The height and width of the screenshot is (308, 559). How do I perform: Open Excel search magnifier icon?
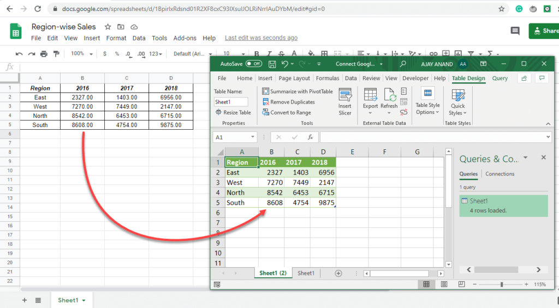point(403,64)
